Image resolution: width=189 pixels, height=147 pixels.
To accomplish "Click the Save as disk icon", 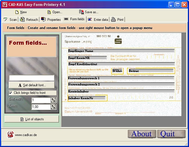I will (x=82, y=12).
